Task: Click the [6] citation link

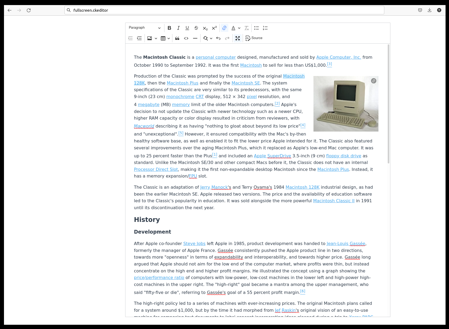Action: click(x=303, y=291)
